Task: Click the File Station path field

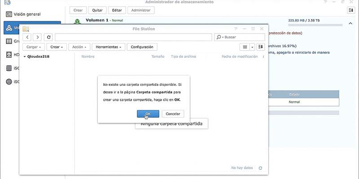Action: (x=133, y=37)
